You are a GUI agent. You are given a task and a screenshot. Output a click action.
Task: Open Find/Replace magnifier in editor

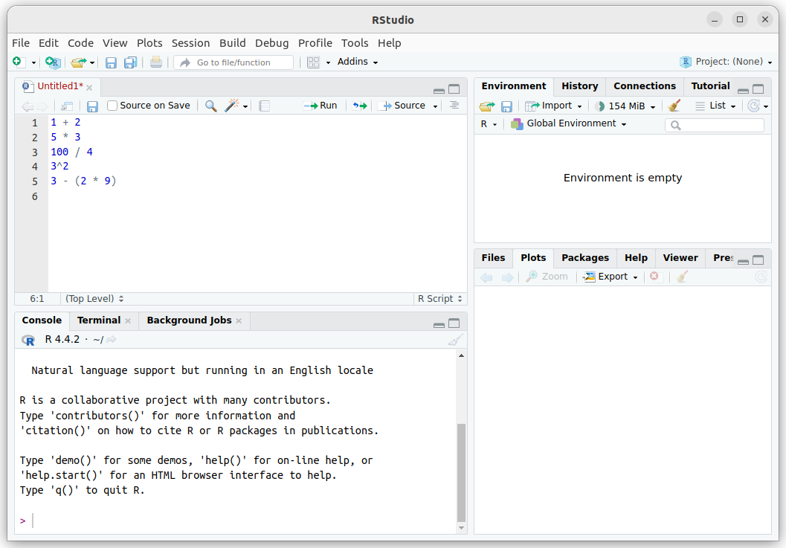coord(211,106)
